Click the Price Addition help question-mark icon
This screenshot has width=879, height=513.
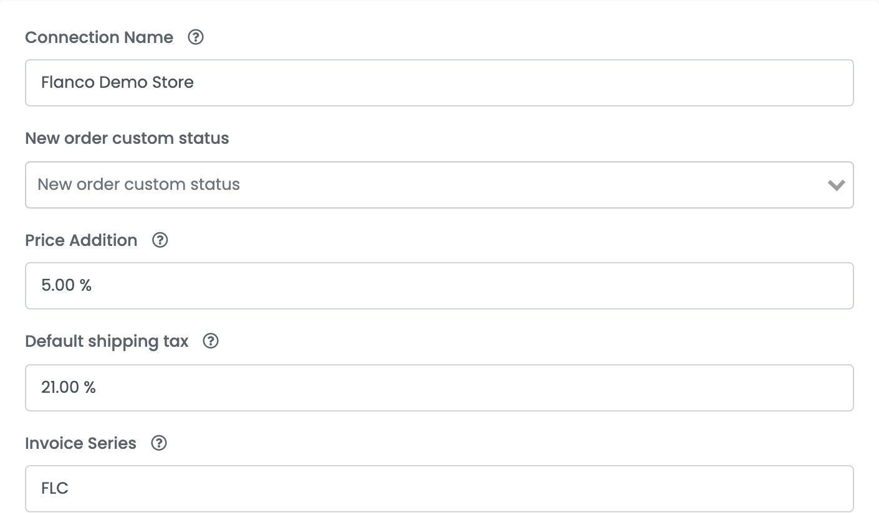coord(160,240)
